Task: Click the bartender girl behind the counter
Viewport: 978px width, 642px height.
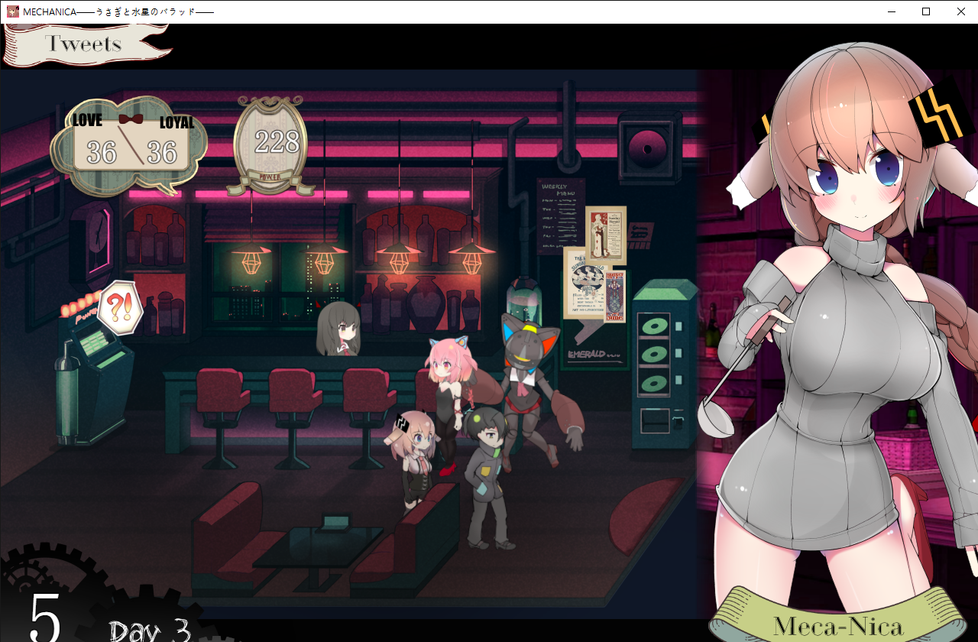Action: click(338, 329)
